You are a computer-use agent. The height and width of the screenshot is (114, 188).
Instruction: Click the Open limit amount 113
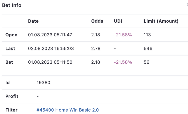click(x=147, y=35)
